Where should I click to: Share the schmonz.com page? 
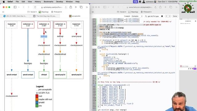tap(71, 7)
